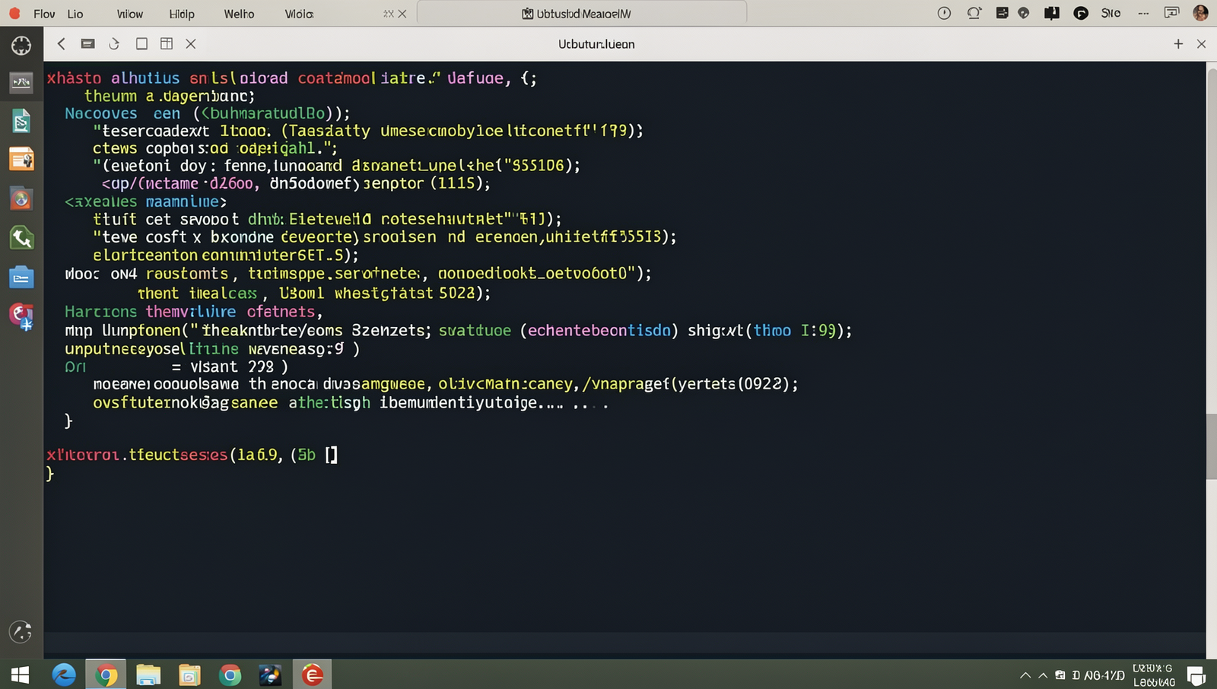The image size is (1217, 689).
Task: Click the black sliders square icon in menu bar
Action: tap(1002, 13)
